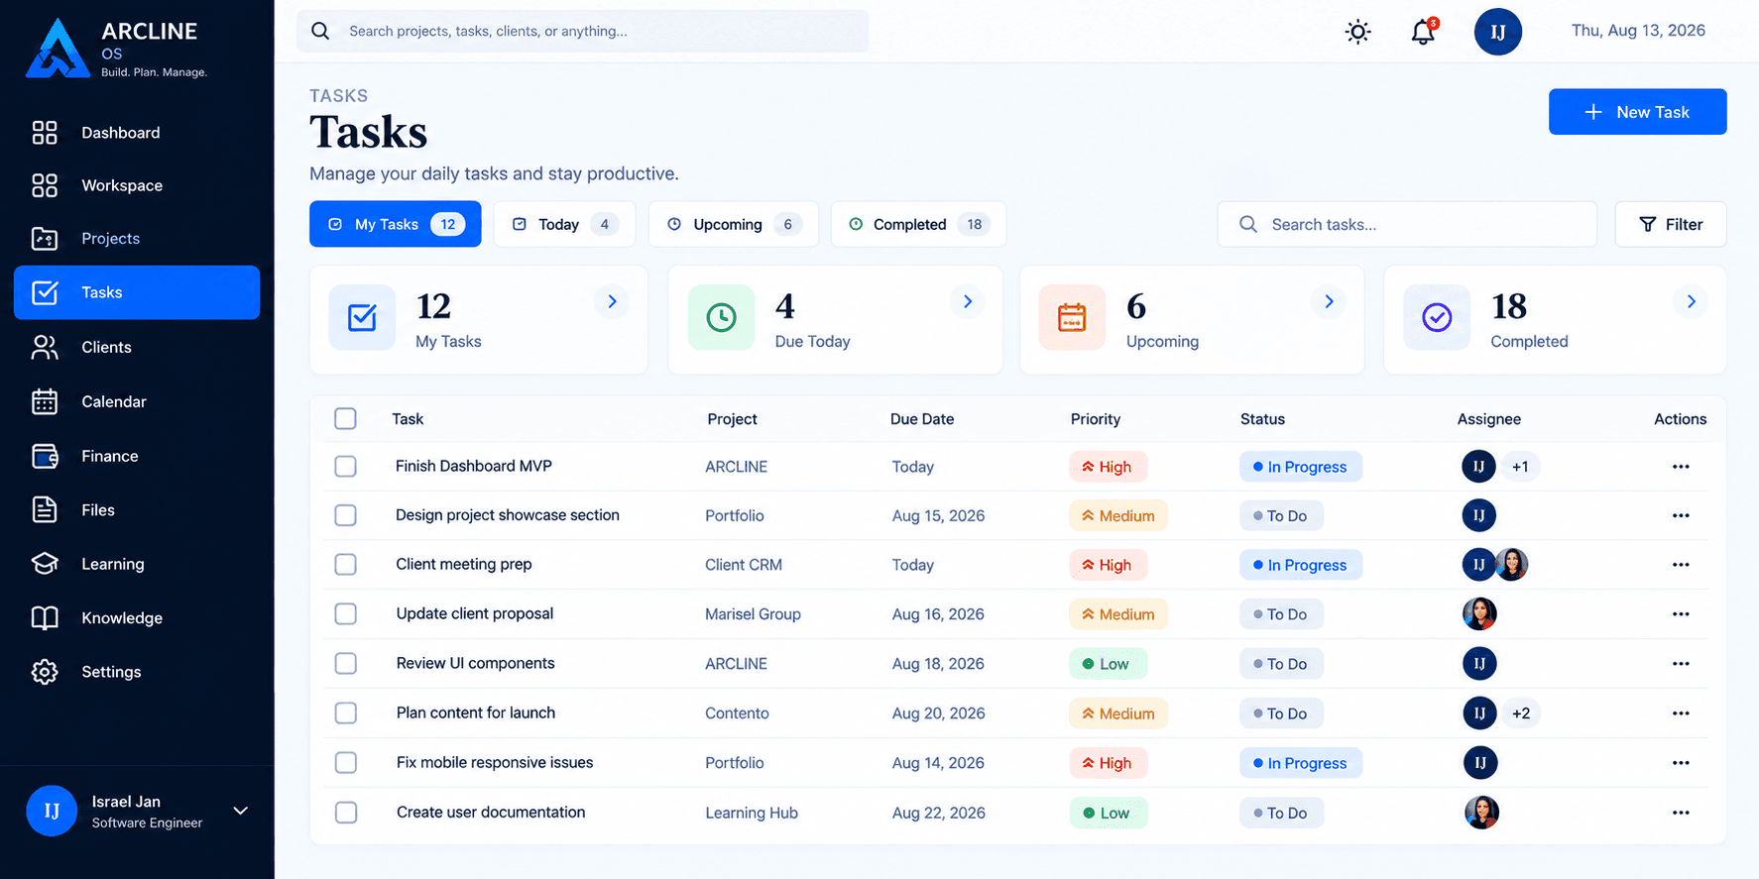The image size is (1759, 879).
Task: Check the Finish Dashboard MVP task
Action: (345, 466)
